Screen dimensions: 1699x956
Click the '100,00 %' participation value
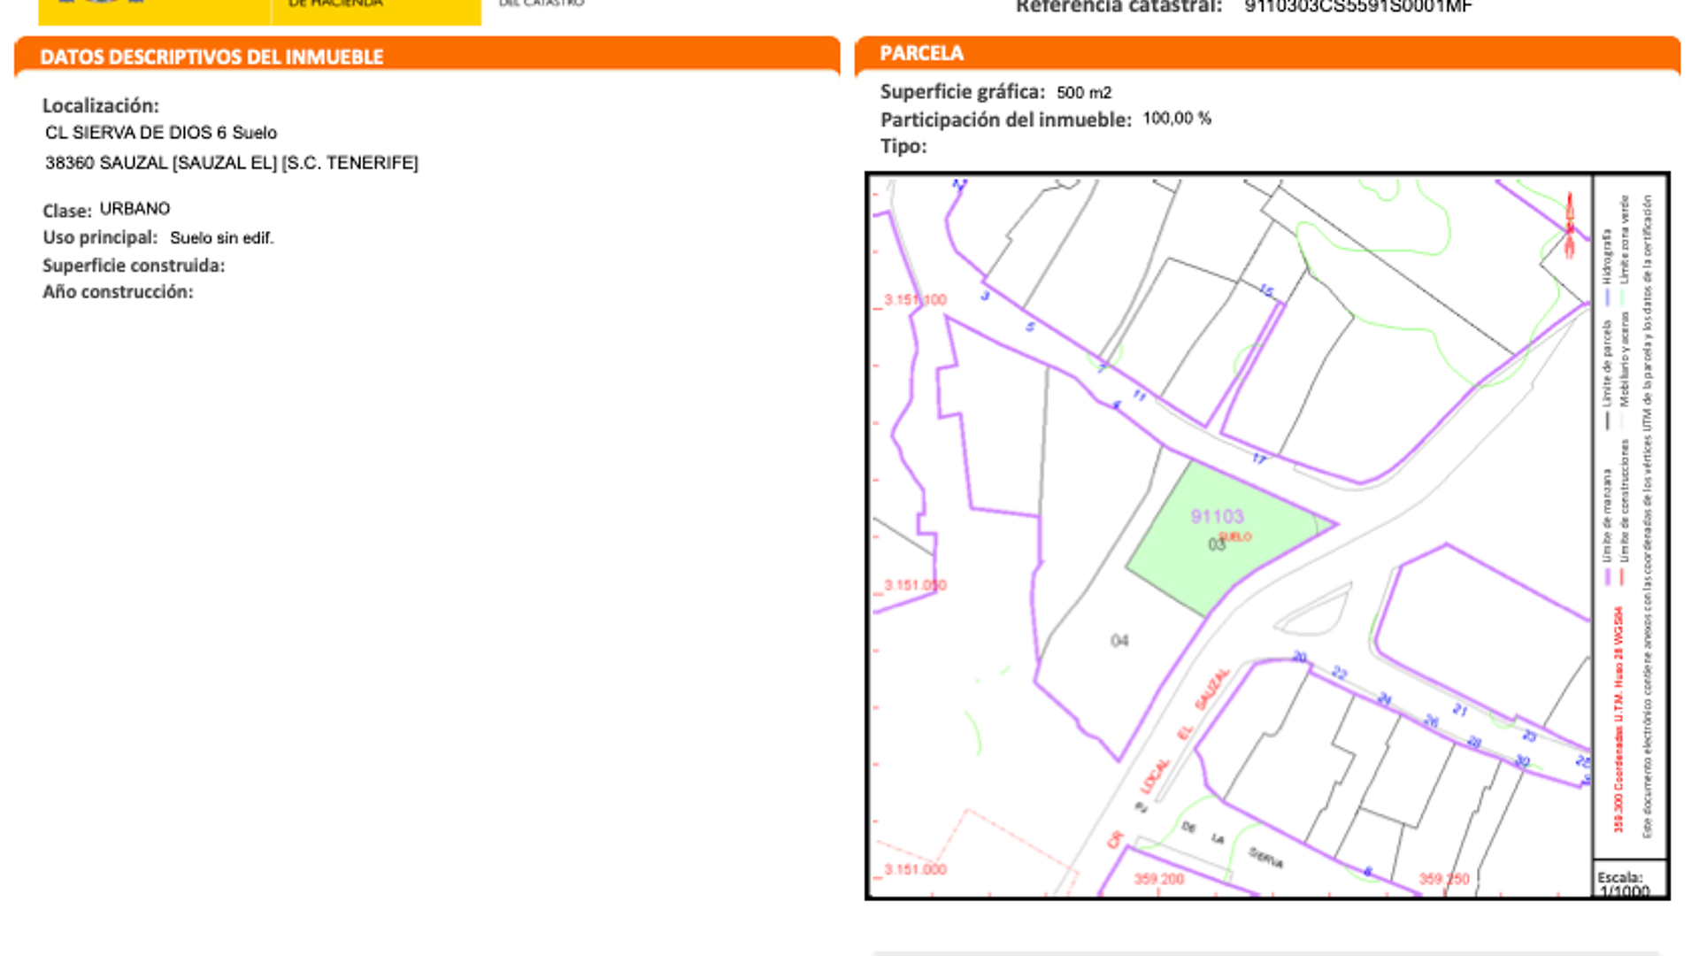tap(1177, 119)
